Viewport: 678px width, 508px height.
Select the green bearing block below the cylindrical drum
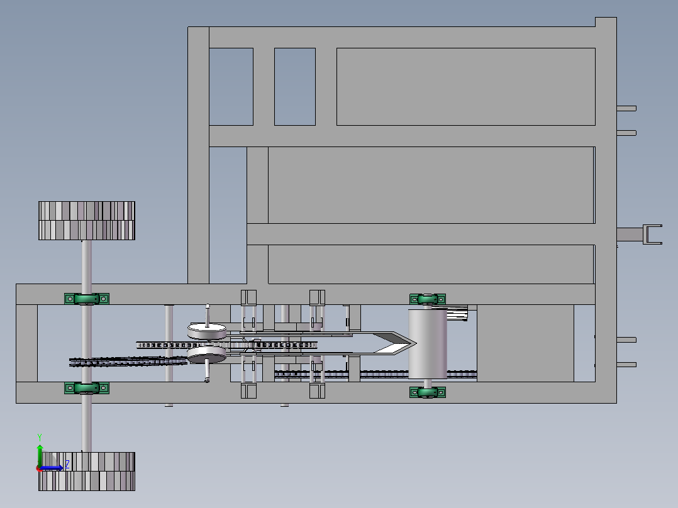(x=428, y=392)
